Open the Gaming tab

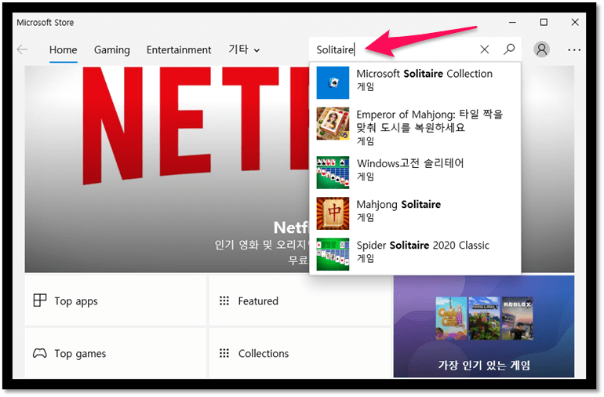111,49
